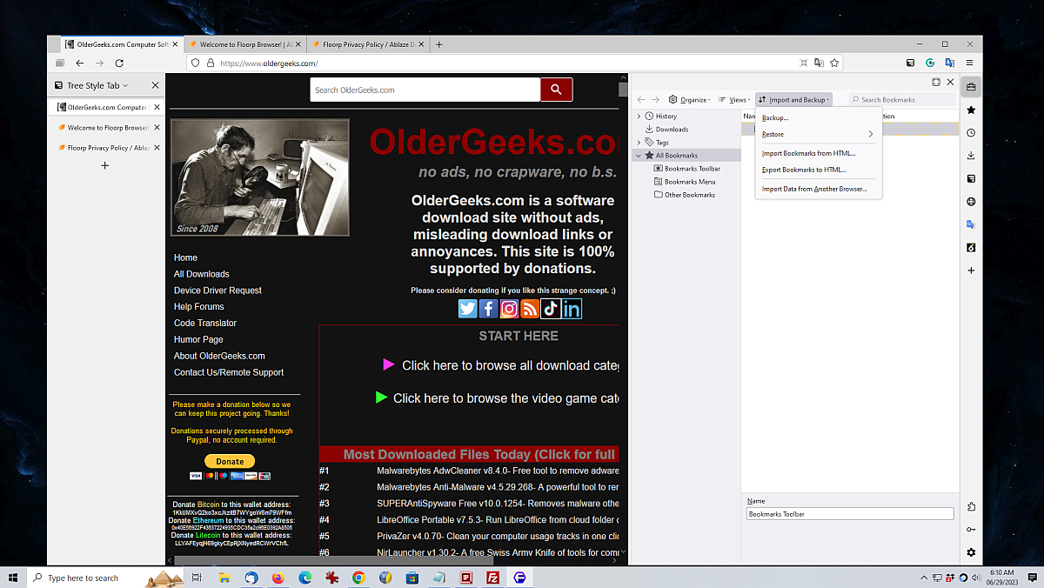Open the globe icon in right sidebar
The image size is (1044, 588).
coord(971,202)
